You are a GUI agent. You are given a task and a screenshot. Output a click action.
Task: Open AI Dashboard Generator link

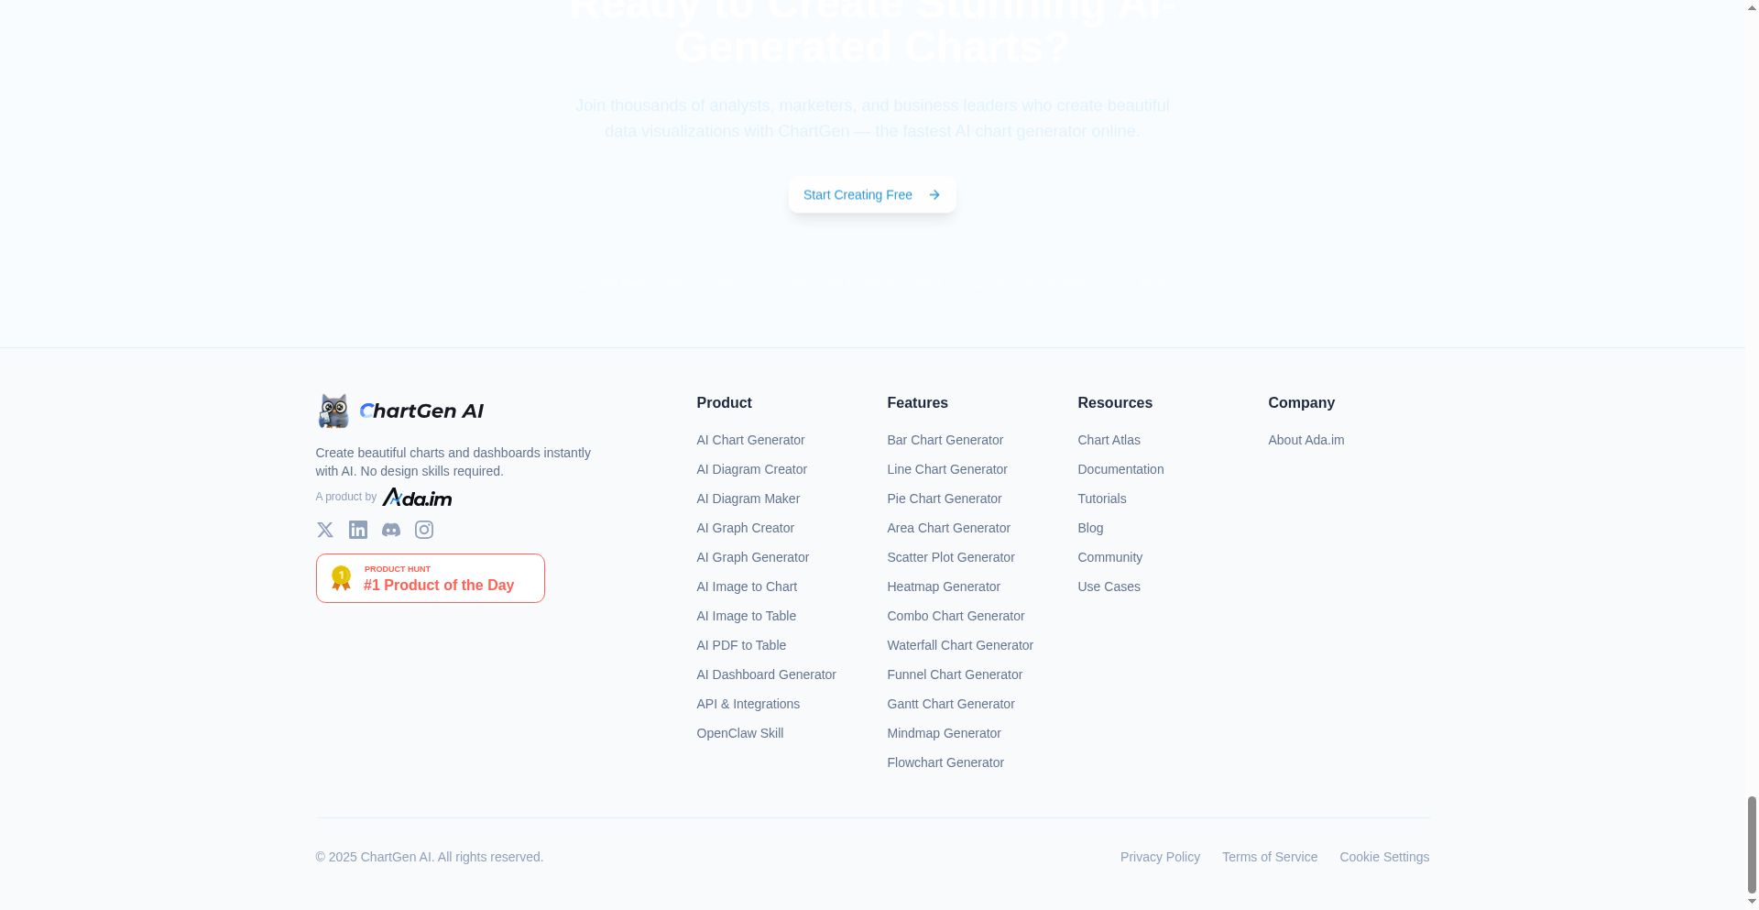(766, 674)
